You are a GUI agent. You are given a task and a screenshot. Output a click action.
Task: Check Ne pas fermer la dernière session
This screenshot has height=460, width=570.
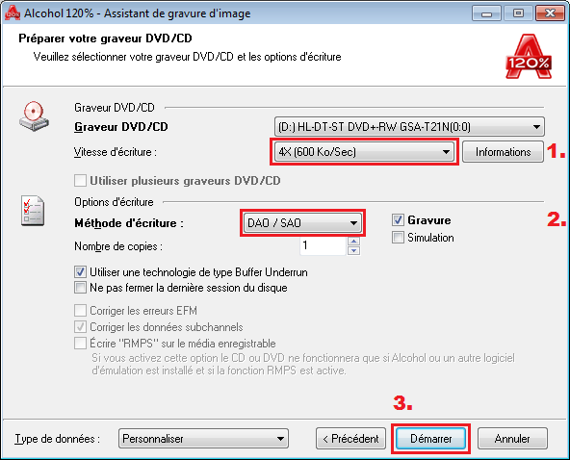pos(80,288)
